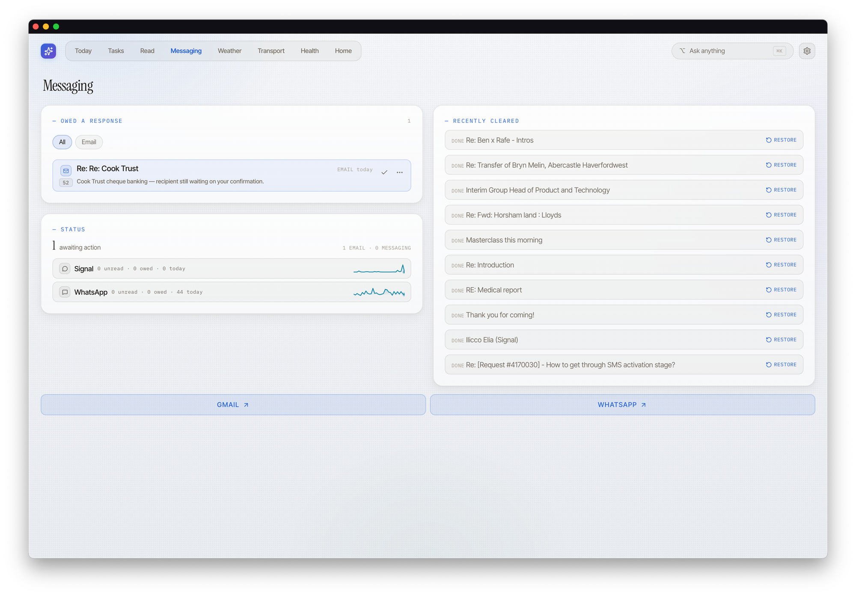Click the Signal chat bubble icon
Image resolution: width=856 pixels, height=596 pixels.
click(65, 269)
